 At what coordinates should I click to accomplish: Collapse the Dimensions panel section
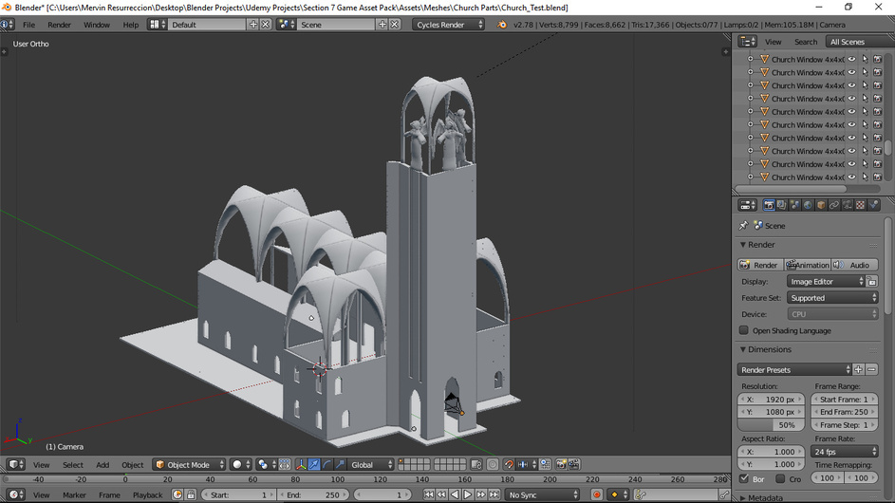(769, 349)
